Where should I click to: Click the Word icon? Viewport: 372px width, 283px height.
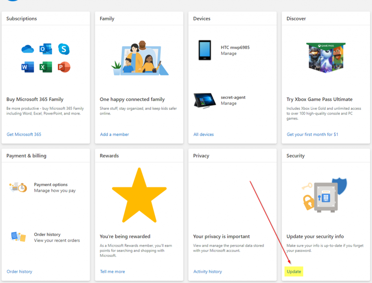coord(28,67)
